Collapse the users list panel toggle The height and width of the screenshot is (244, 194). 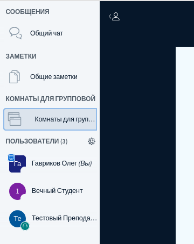(114, 17)
